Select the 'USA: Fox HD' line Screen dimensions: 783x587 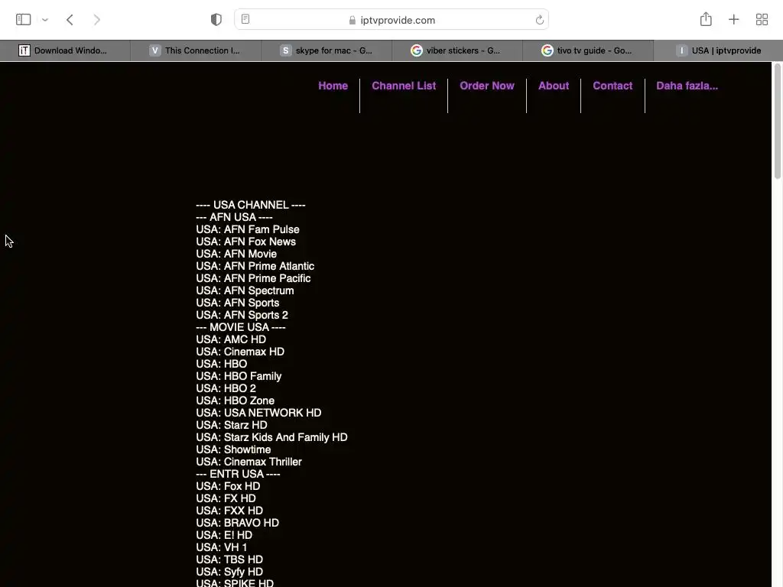(x=228, y=486)
